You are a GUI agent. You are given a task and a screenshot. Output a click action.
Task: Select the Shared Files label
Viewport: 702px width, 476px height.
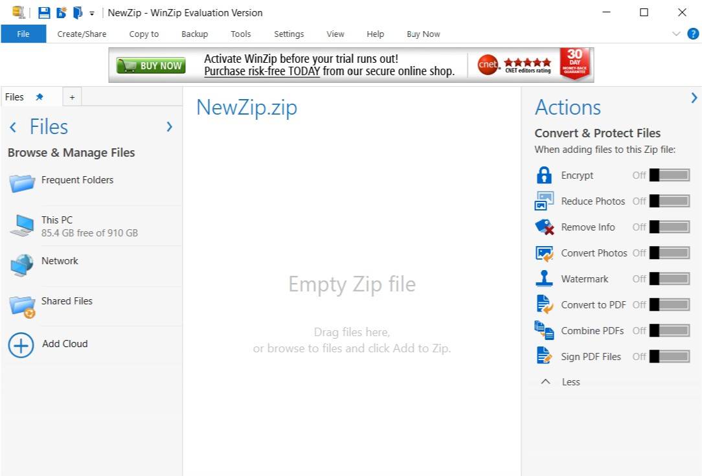[x=67, y=301]
